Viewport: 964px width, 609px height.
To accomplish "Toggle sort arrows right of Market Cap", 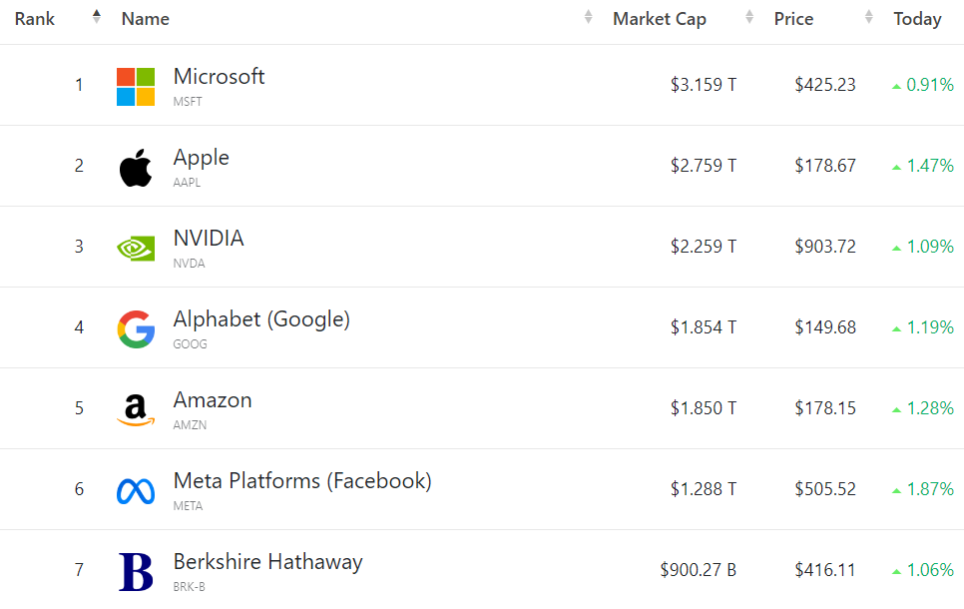I will click(x=749, y=17).
